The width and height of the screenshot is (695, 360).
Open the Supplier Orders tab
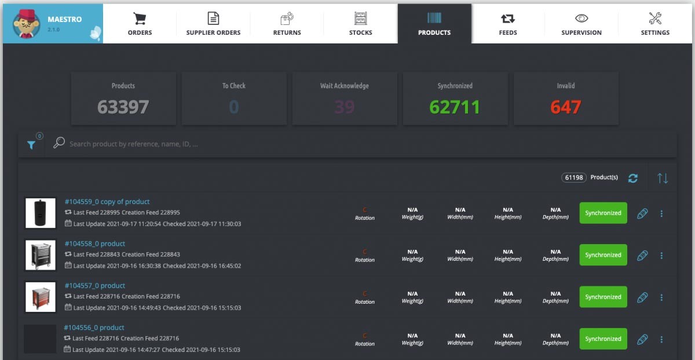click(213, 24)
